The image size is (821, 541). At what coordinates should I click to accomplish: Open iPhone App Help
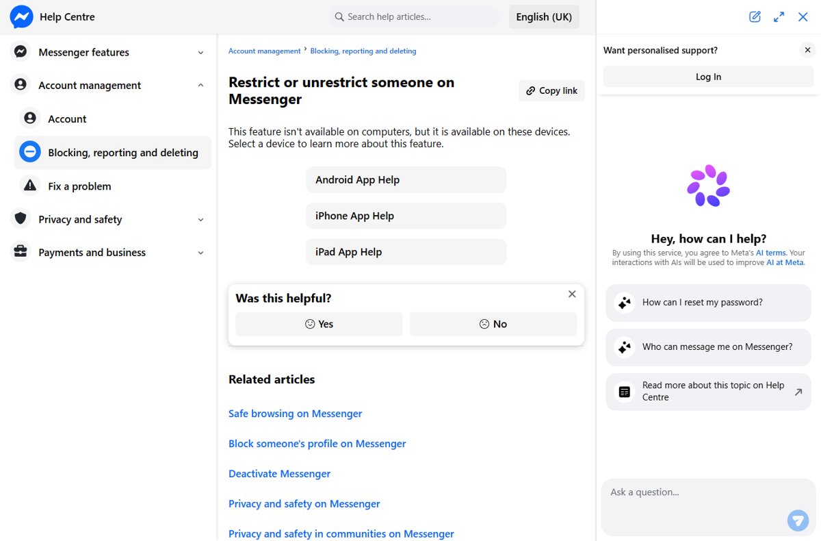pos(406,216)
